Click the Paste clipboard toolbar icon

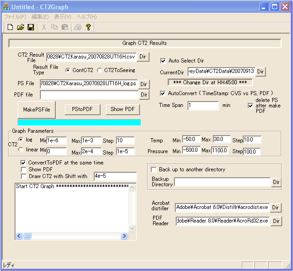65,27
